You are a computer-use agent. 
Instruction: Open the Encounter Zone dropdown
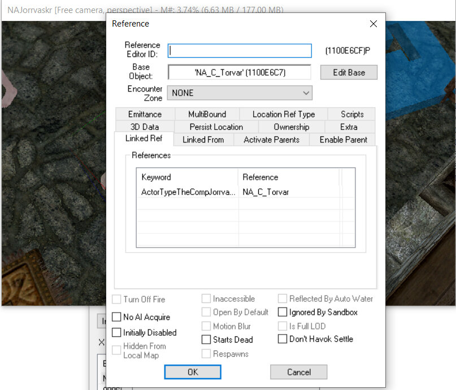[240, 93]
